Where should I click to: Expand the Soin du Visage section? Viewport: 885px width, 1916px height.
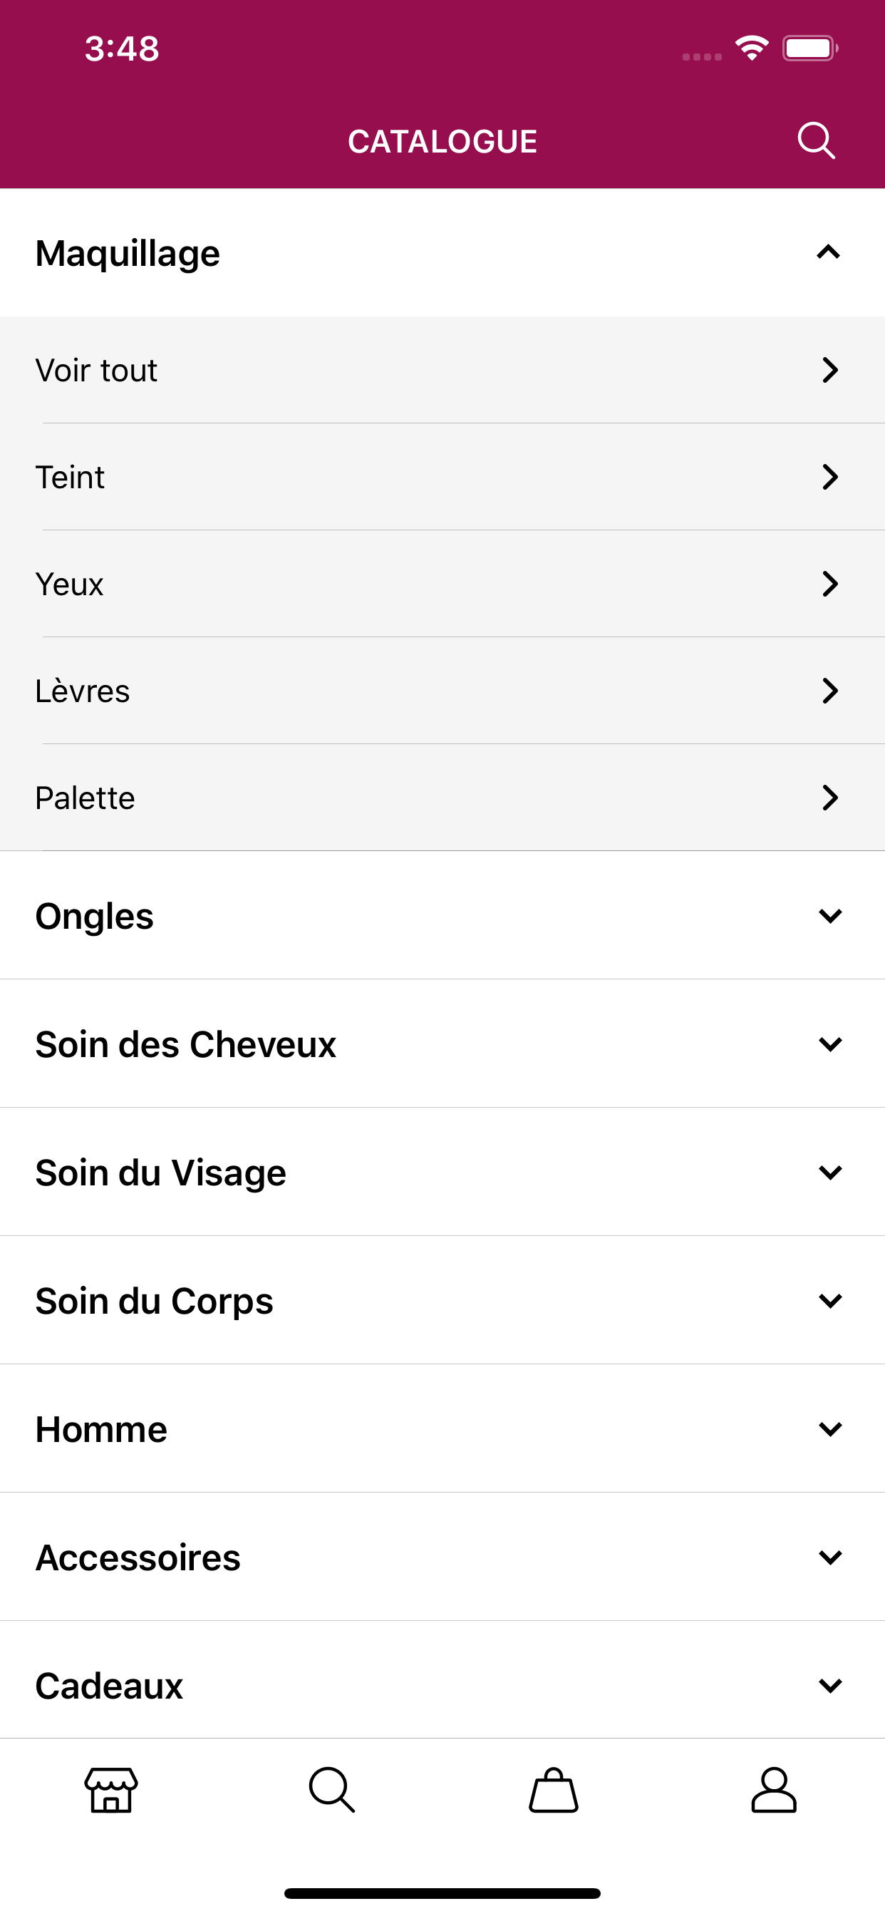pos(442,1173)
